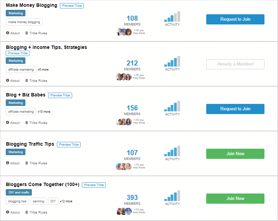The image size is (278, 221).
Task: View Tribe Rules for Make Money Blogging
Action: click(x=36, y=33)
